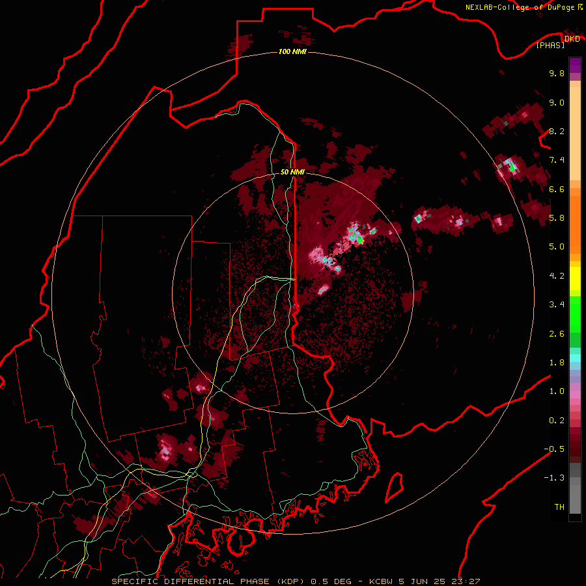Screen dimensions: 586x586
Task: Click the orange band on the color scale
Action: [x=575, y=225]
